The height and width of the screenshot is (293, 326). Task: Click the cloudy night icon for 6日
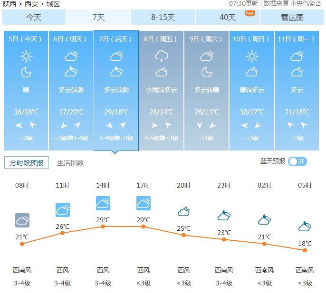[x=71, y=72]
